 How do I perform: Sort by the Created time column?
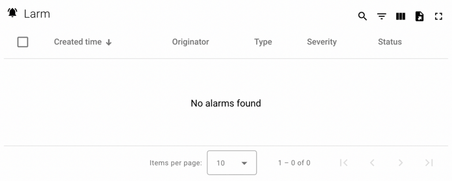point(78,42)
